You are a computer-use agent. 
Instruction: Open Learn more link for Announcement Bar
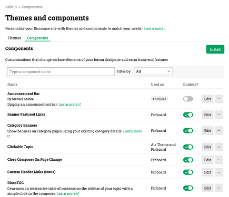pyautogui.click(x=69, y=105)
